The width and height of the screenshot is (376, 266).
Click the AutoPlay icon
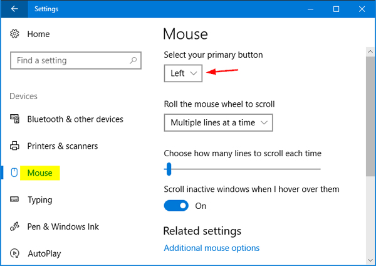[x=14, y=254]
